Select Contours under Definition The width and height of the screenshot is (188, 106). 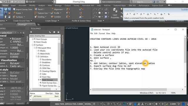click(x=46, y=65)
